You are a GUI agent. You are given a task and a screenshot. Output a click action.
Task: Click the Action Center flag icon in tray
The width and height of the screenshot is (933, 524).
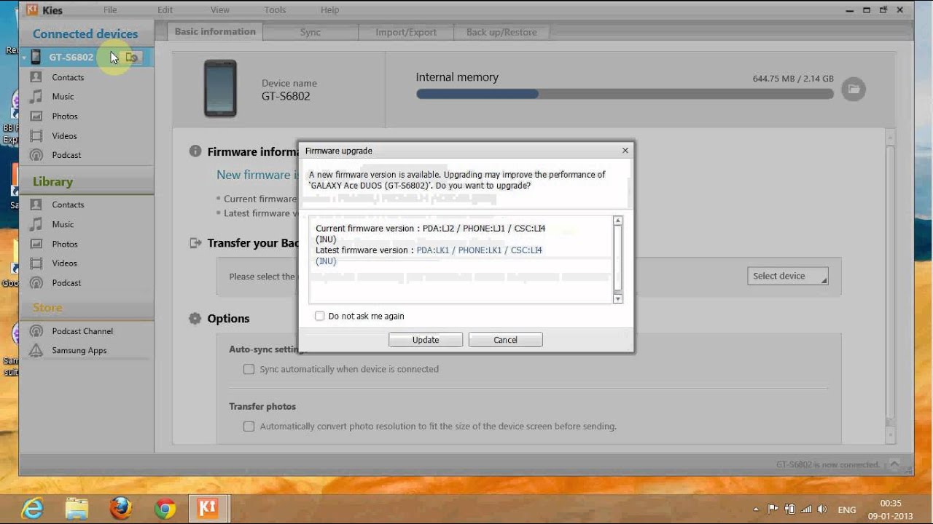pos(773,509)
